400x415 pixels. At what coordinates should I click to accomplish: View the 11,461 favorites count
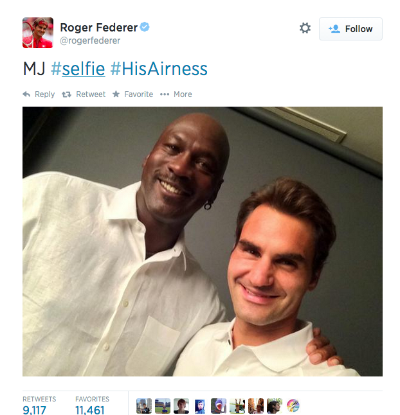90,410
